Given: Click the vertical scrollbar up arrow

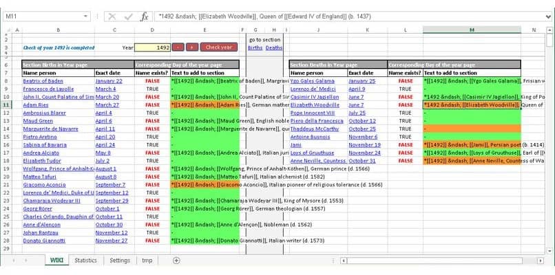Looking at the screenshot, I should (x=549, y=30).
